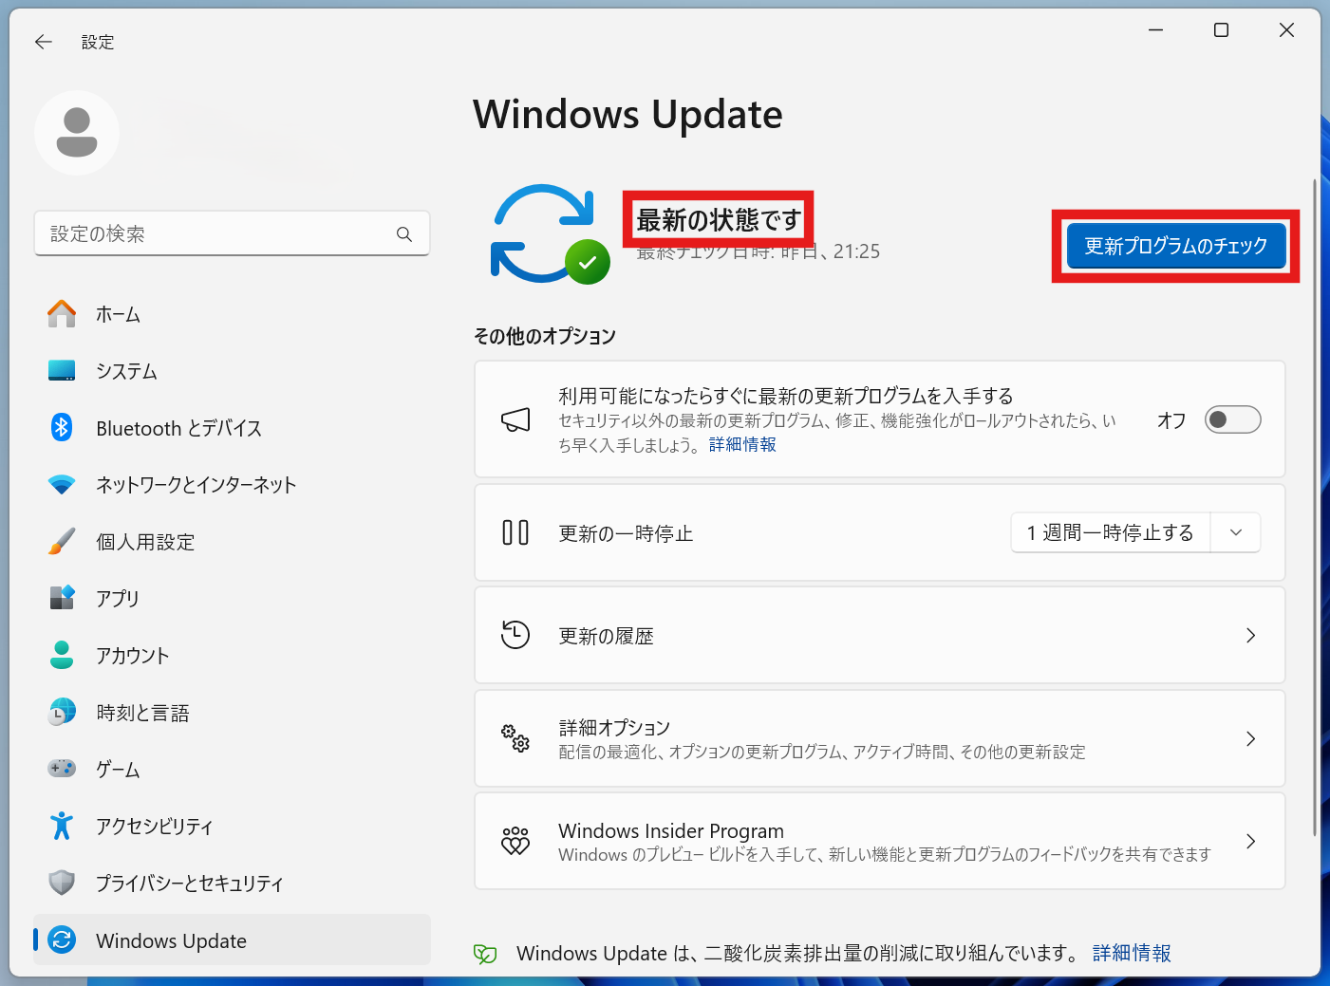Click the gears icon beside 詳細オプション
The width and height of the screenshot is (1330, 986).
(x=515, y=738)
